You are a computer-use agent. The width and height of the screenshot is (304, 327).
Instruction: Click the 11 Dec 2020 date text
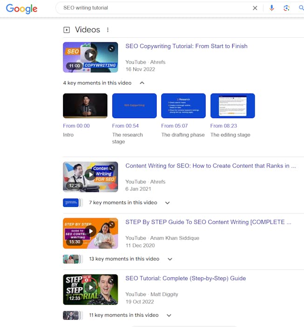click(140, 246)
